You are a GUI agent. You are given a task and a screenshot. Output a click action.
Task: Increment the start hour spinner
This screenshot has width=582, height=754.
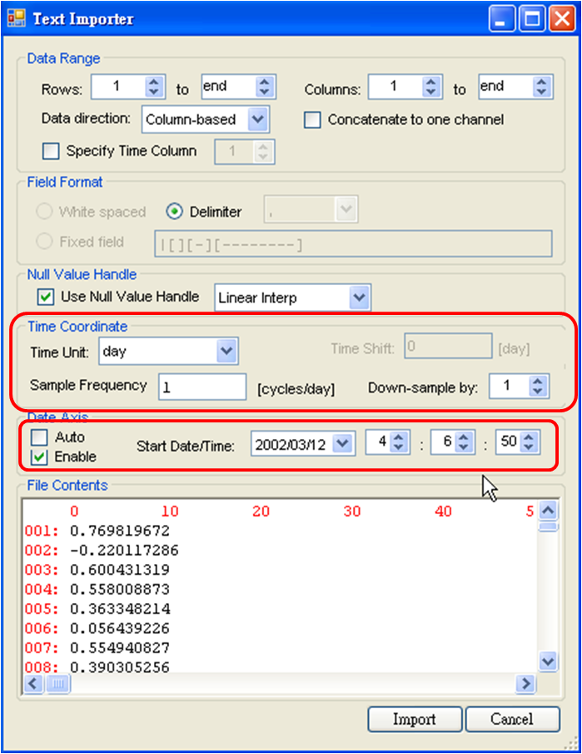coord(399,438)
